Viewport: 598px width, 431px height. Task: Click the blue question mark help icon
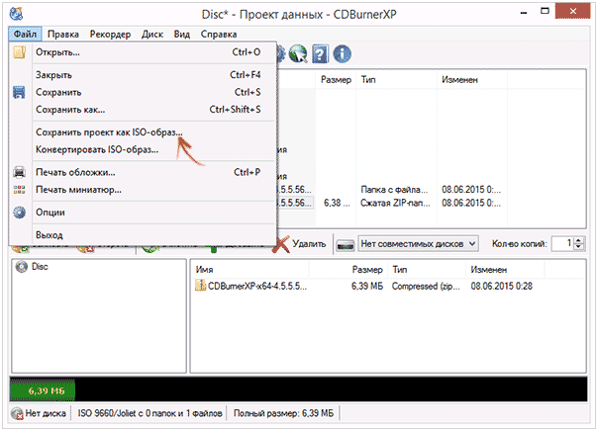[320, 53]
